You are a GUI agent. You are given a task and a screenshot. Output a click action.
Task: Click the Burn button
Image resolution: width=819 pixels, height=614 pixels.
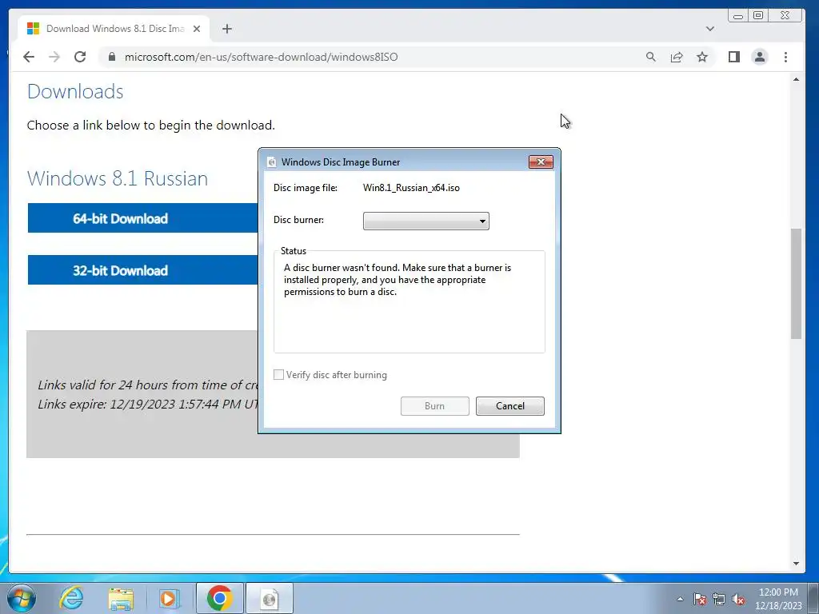pos(434,405)
